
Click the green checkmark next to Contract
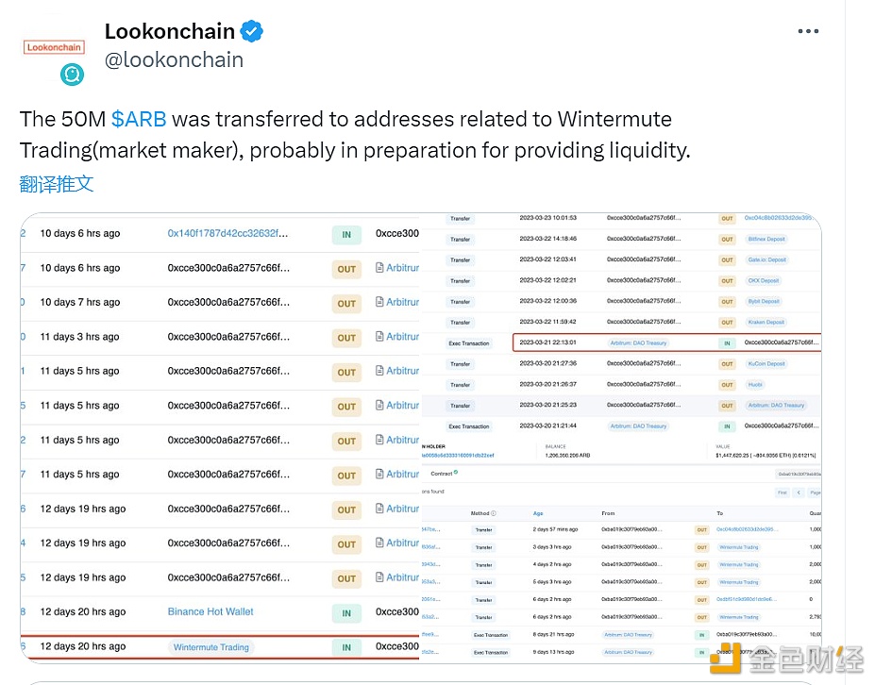pos(456,472)
